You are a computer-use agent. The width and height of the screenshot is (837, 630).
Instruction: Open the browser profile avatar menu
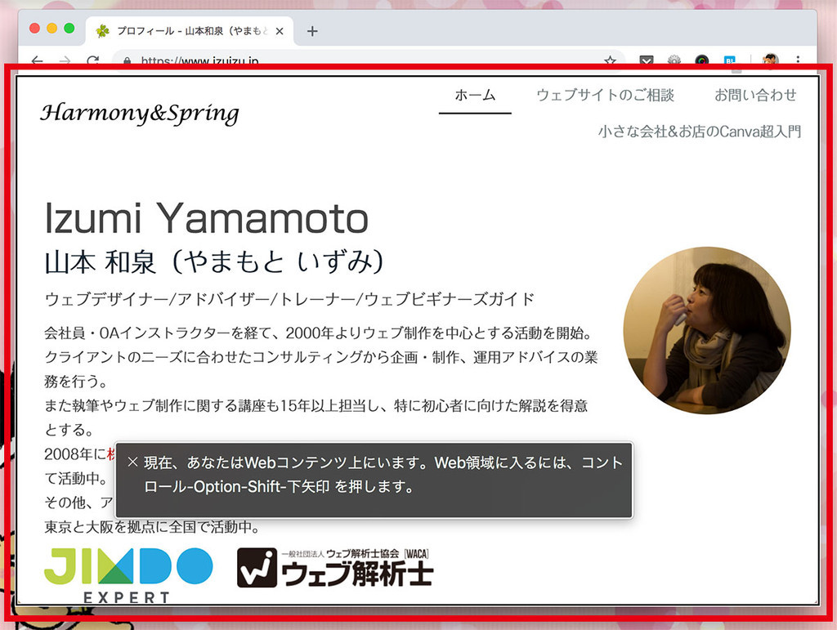(769, 60)
